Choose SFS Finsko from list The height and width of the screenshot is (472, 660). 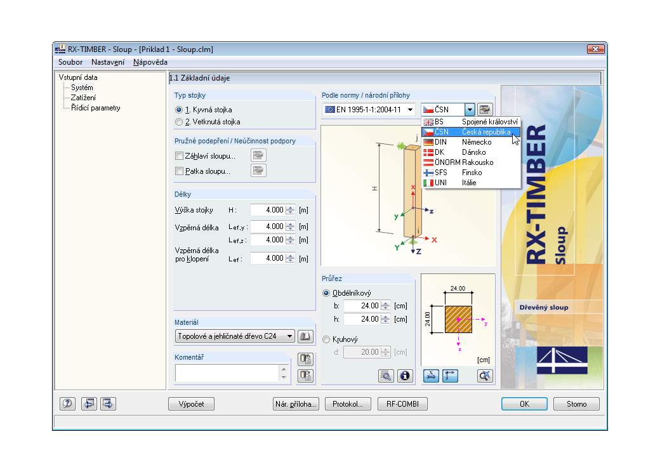[471, 173]
